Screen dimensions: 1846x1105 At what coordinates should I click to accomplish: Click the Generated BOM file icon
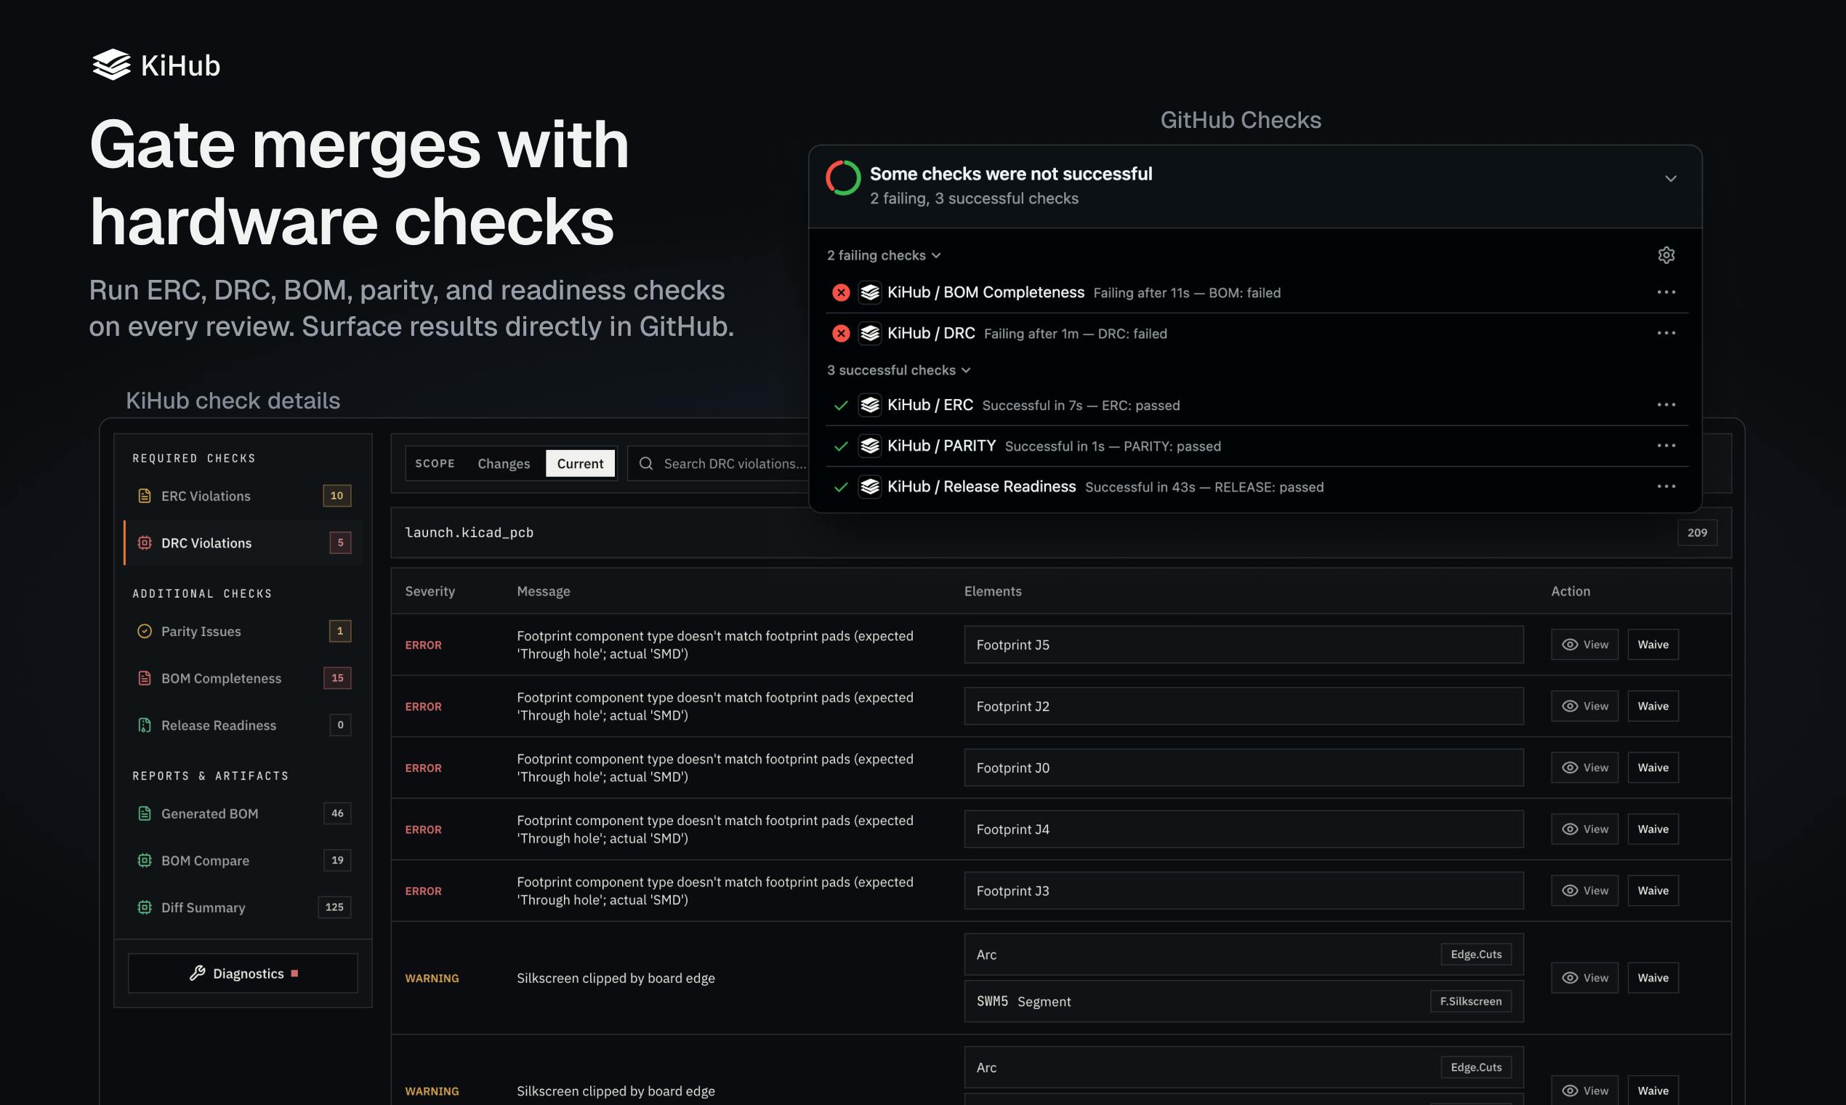(145, 813)
